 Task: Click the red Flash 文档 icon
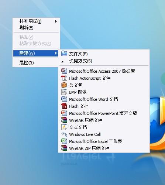64,106
